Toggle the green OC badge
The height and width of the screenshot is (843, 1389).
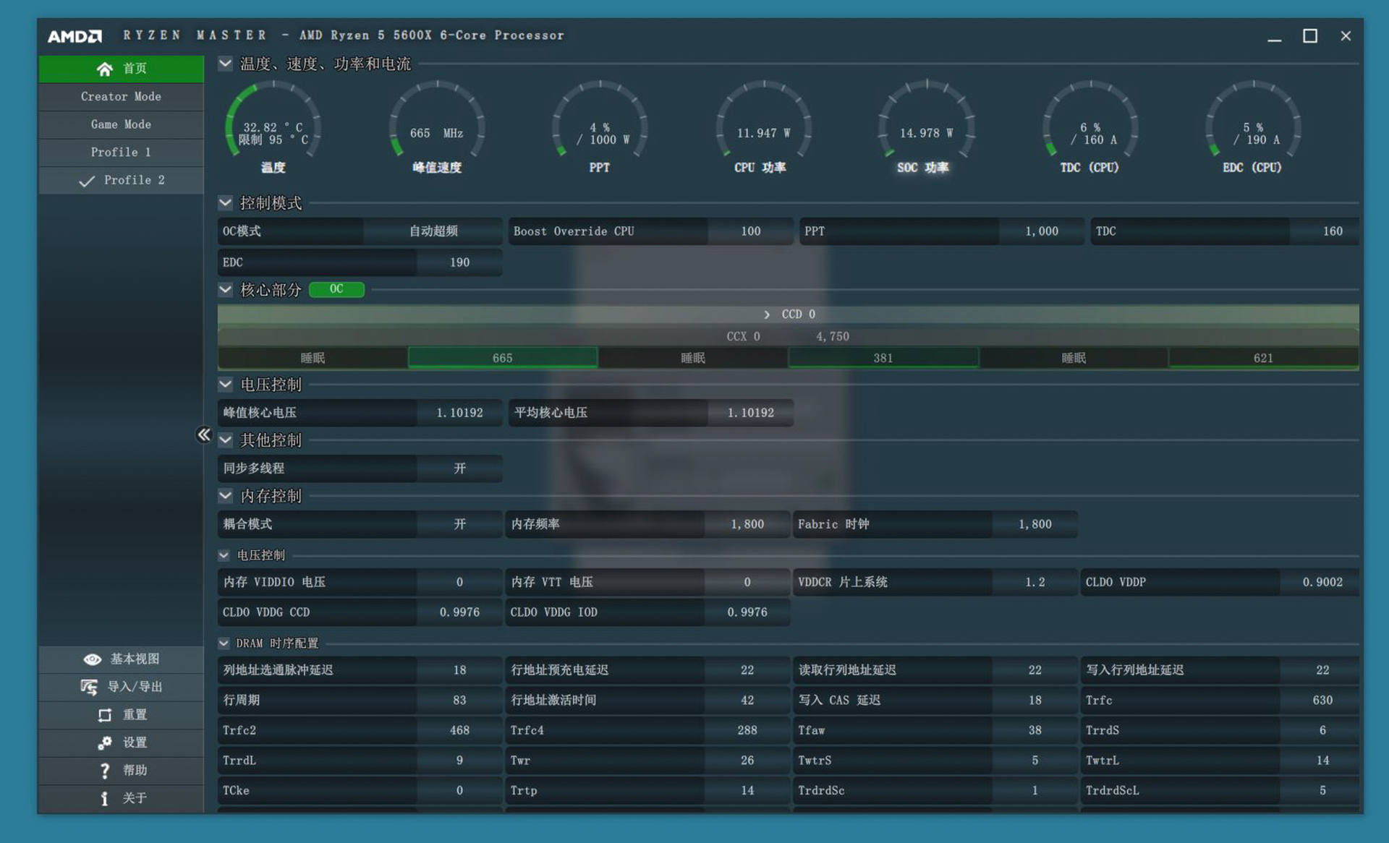[x=336, y=289]
